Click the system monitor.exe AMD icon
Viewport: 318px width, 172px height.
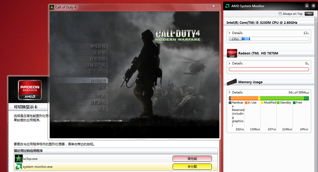[19, 166]
